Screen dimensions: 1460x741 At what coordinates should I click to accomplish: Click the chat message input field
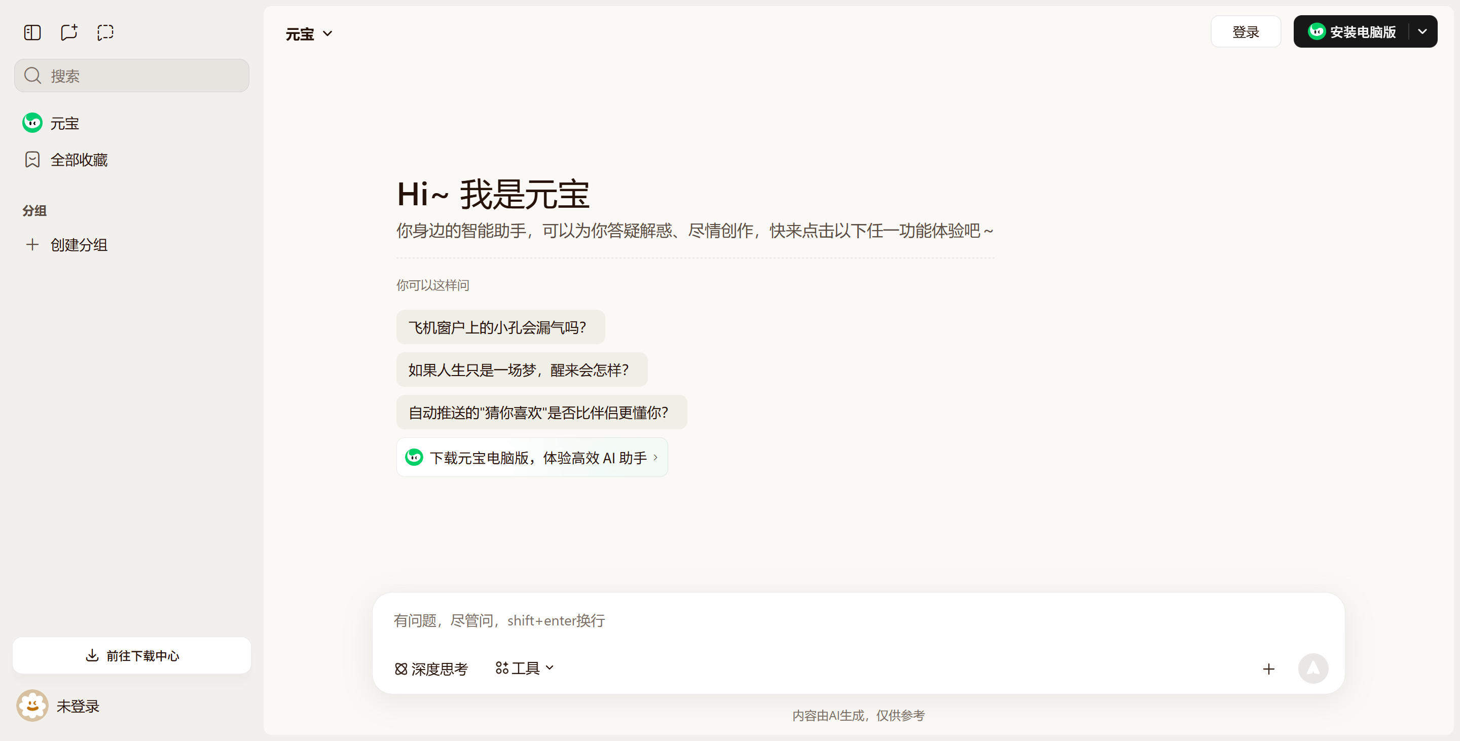click(858, 621)
